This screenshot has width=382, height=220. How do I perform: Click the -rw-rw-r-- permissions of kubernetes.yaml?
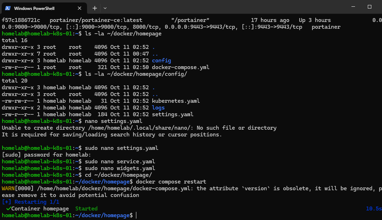[x=18, y=101]
